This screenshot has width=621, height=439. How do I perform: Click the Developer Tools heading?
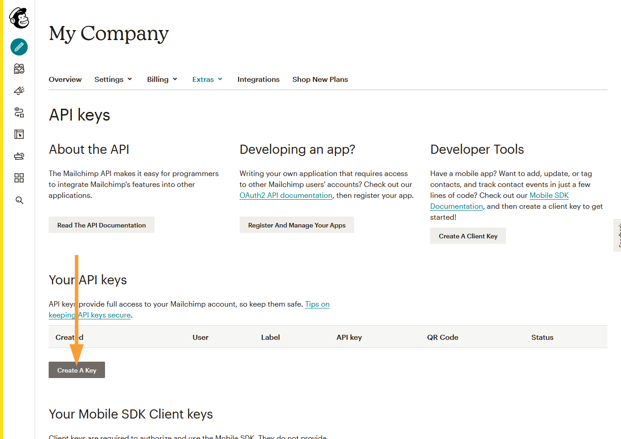click(x=477, y=149)
